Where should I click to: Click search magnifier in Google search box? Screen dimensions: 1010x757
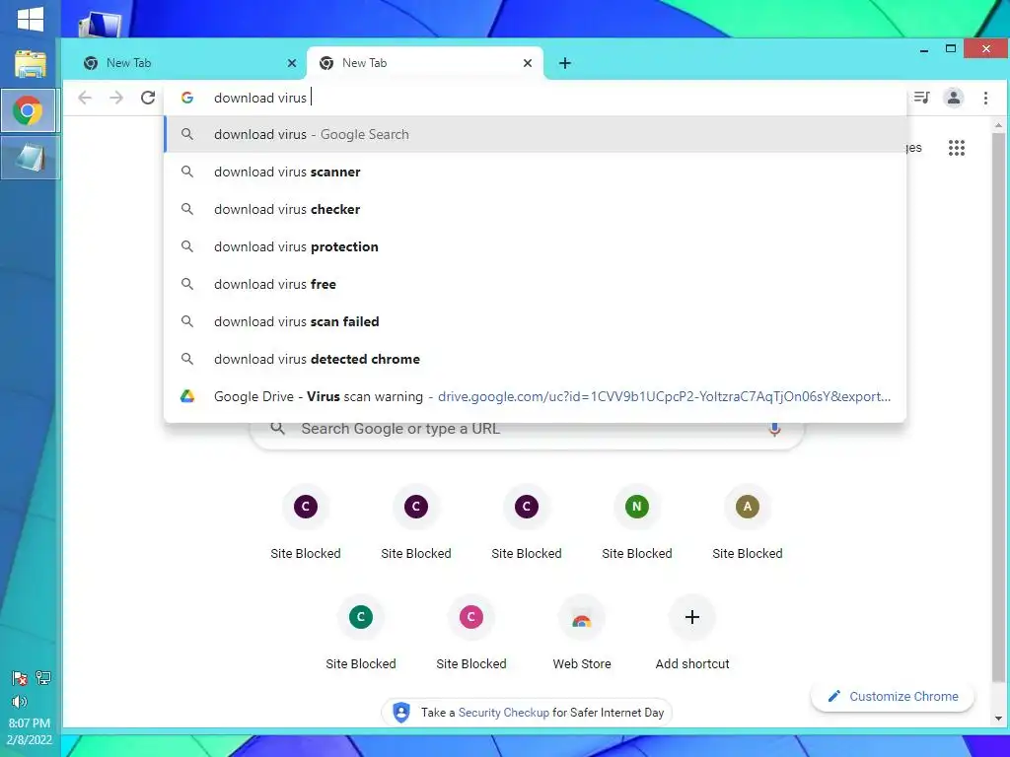[x=277, y=428]
